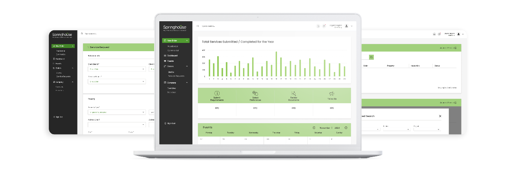This screenshot has height=172, width=517.
Task: Open Events in the left window sidebar
Action: 58,63
